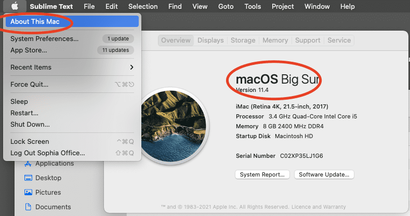Expand Recent Items submenu arrow
The height and width of the screenshot is (216, 410).
(x=131, y=67)
